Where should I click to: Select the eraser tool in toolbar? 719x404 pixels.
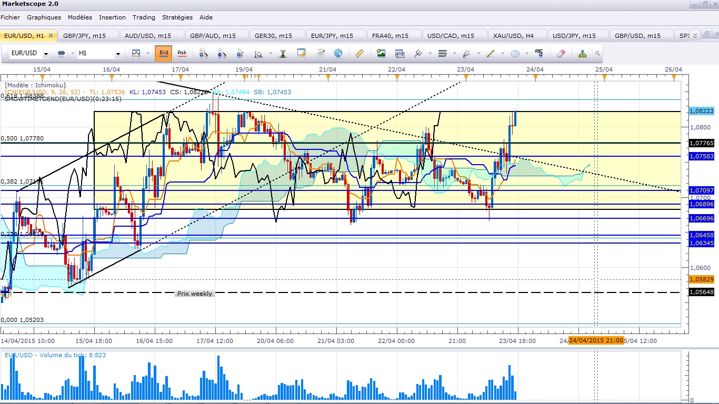pyautogui.click(x=561, y=54)
